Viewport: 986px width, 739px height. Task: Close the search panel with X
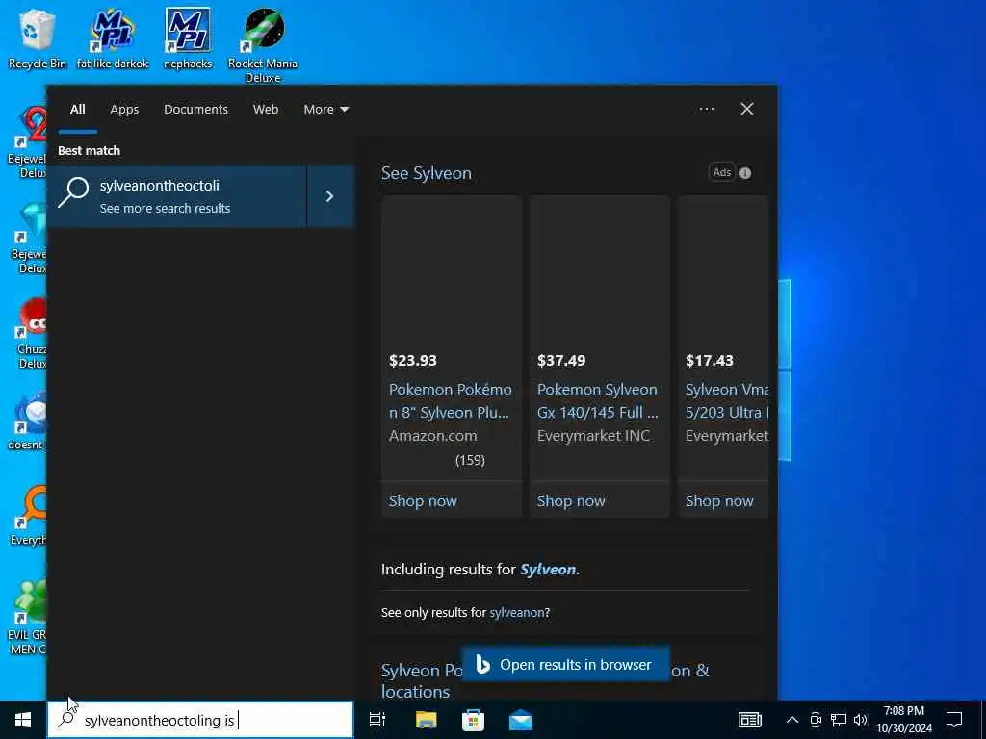pyautogui.click(x=747, y=110)
